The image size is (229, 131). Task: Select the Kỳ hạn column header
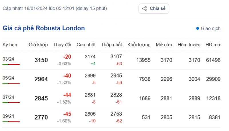10,45
